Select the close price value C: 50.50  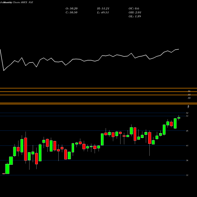(x=71, y=13)
